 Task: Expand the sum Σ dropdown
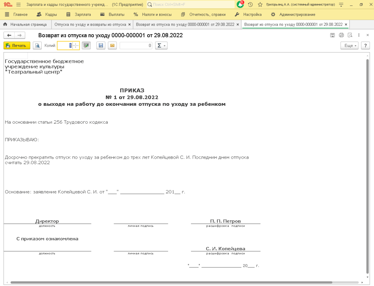pyautogui.click(x=161, y=46)
